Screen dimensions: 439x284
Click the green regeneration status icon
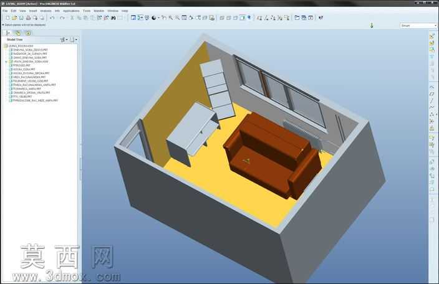pos(372,26)
